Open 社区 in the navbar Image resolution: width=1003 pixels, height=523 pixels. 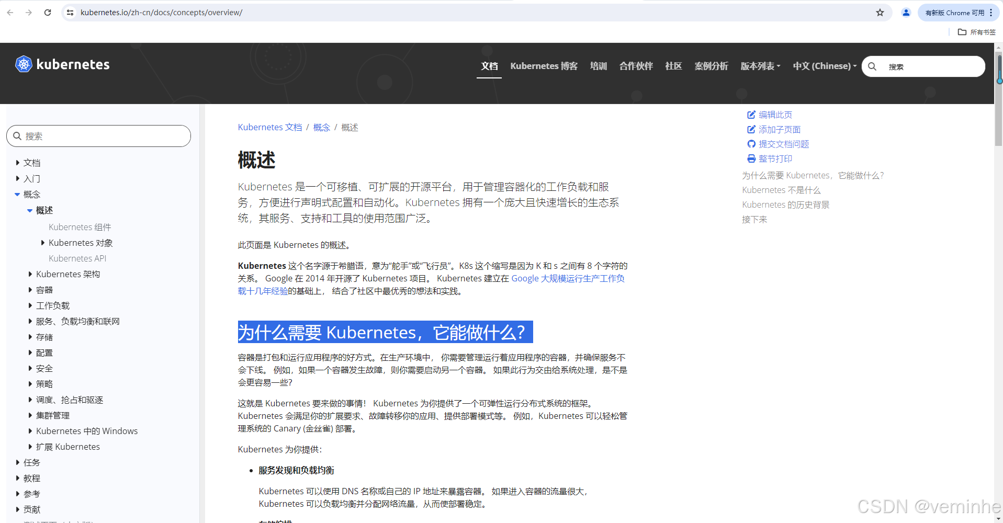tap(674, 66)
